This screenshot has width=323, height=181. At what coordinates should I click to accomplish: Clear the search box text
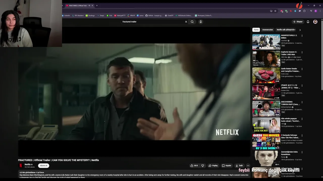tap(186, 22)
